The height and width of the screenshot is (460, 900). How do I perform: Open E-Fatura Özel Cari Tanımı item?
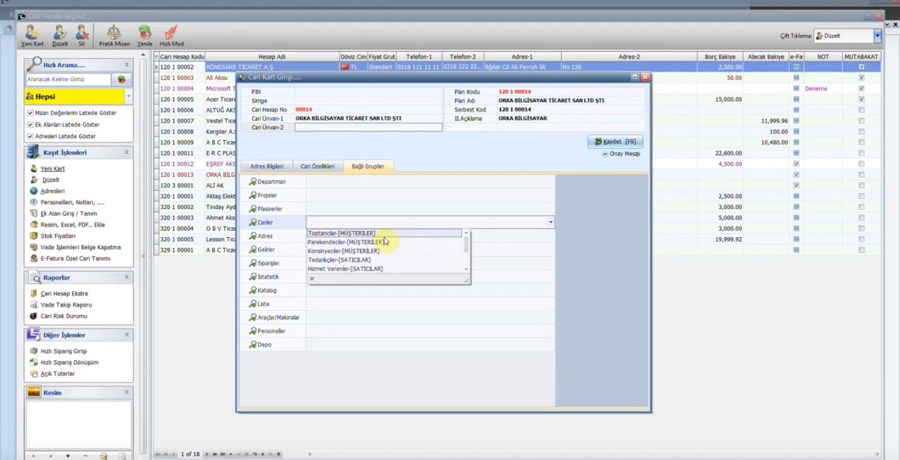[75, 258]
